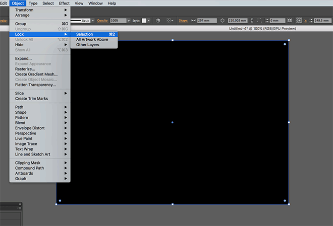Click the Style color swatch
333x226 pixels.
tap(144, 21)
